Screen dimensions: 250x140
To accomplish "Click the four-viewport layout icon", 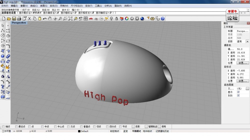I will pyautogui.click(x=86, y=19).
